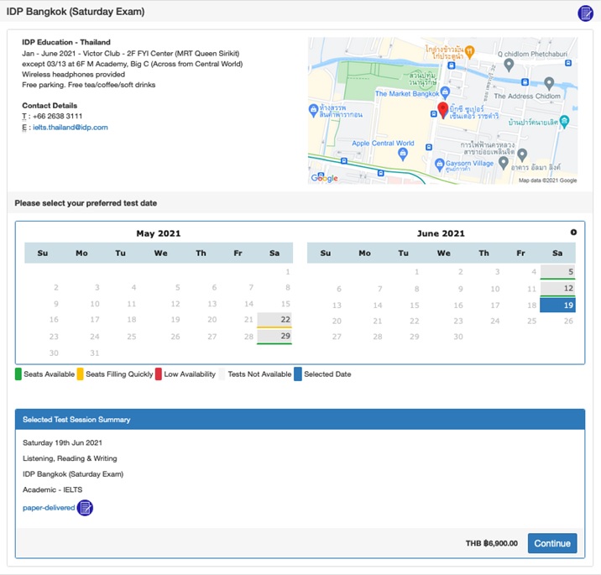The image size is (601, 575).
Task: Click 'Saturday 19th Jun 2021' summary text
Action: pos(62,442)
